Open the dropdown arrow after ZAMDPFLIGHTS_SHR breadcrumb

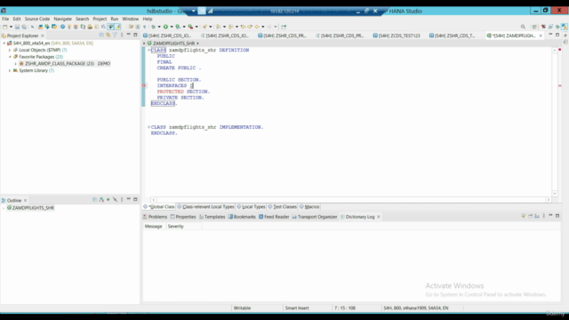(197, 44)
